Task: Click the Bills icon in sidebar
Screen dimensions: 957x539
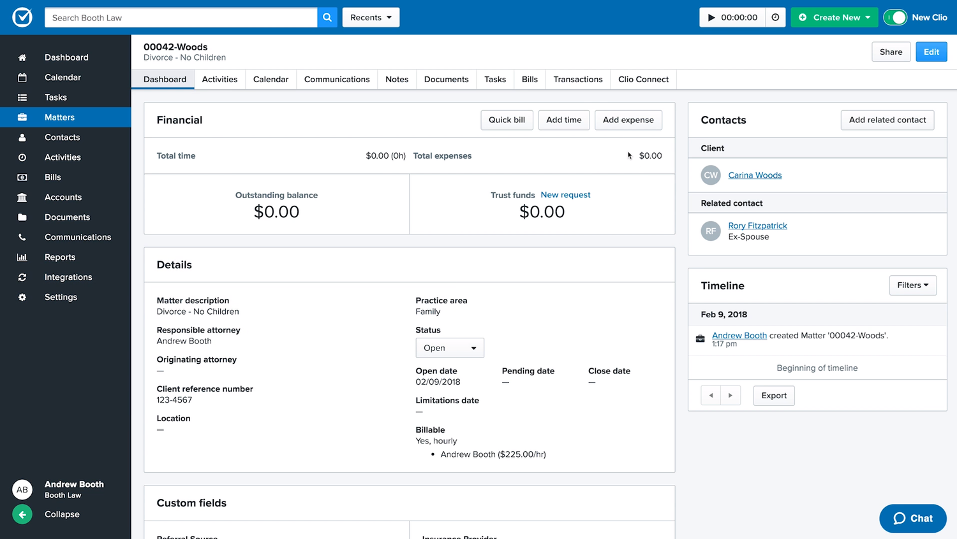Action: 22,177
